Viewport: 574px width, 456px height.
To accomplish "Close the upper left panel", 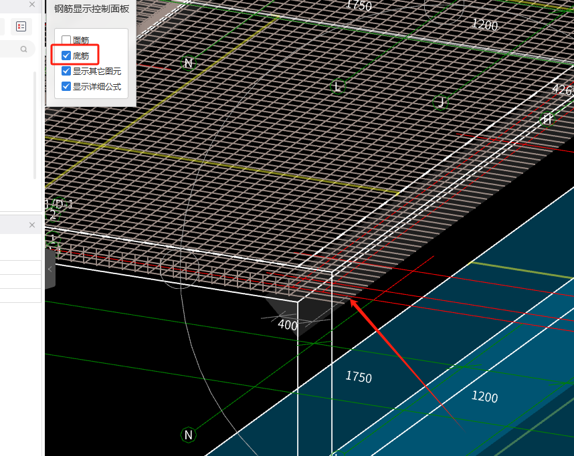I will coord(32,5).
